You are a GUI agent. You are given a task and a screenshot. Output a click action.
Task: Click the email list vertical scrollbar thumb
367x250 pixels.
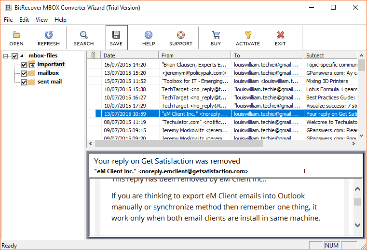click(x=361, y=65)
